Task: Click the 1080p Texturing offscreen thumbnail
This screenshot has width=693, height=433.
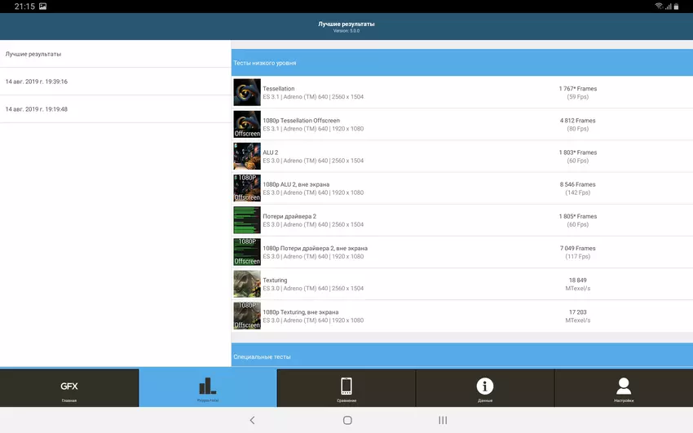Action: click(x=247, y=316)
